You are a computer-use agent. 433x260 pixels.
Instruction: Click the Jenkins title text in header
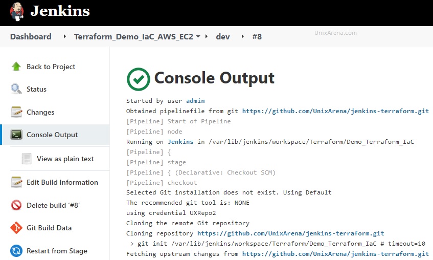click(60, 11)
